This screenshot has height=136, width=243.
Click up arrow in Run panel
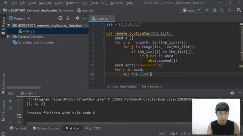point(19,101)
